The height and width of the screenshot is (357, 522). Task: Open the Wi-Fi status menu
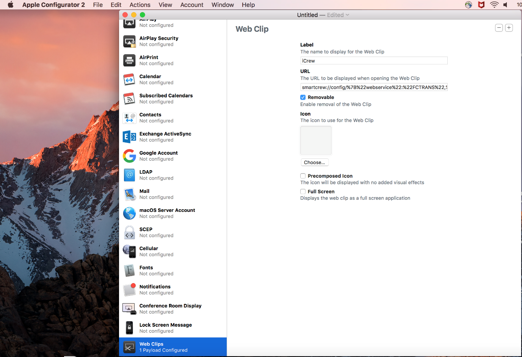pos(494,5)
